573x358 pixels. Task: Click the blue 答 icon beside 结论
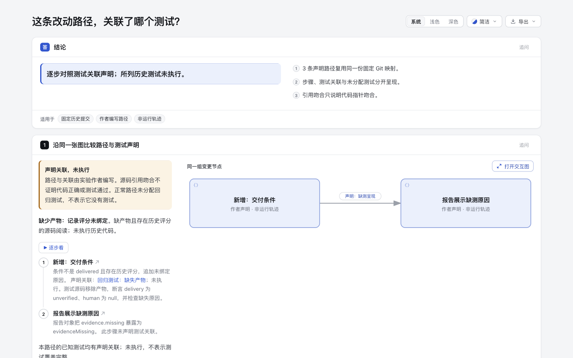(45, 47)
